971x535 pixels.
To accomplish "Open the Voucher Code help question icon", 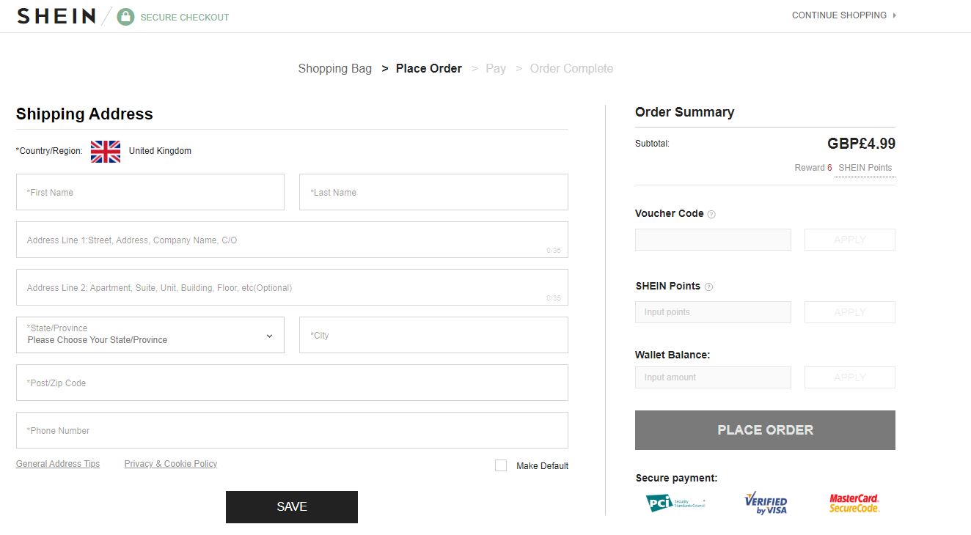I will point(711,214).
